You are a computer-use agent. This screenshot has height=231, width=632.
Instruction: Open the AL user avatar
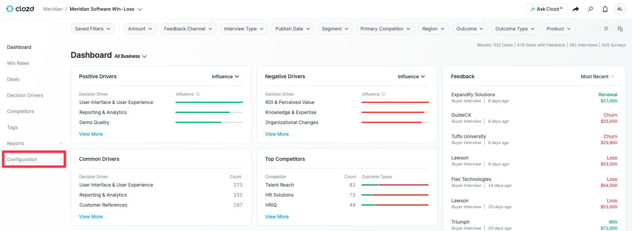point(620,9)
